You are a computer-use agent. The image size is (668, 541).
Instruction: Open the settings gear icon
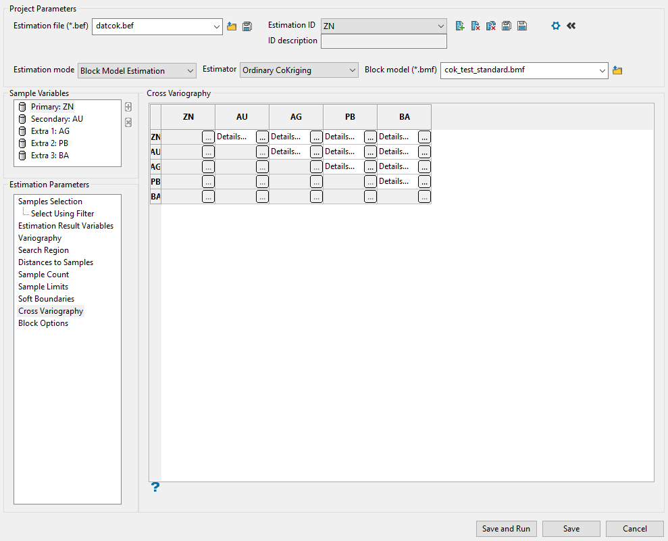pos(556,26)
